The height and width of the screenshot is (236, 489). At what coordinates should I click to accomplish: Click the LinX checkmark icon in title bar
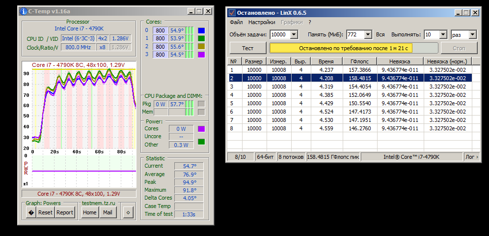click(232, 13)
